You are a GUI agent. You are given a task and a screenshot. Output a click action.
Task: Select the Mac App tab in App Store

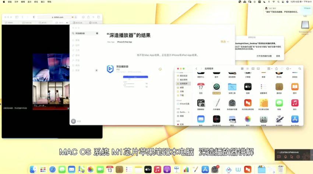pos(111,42)
